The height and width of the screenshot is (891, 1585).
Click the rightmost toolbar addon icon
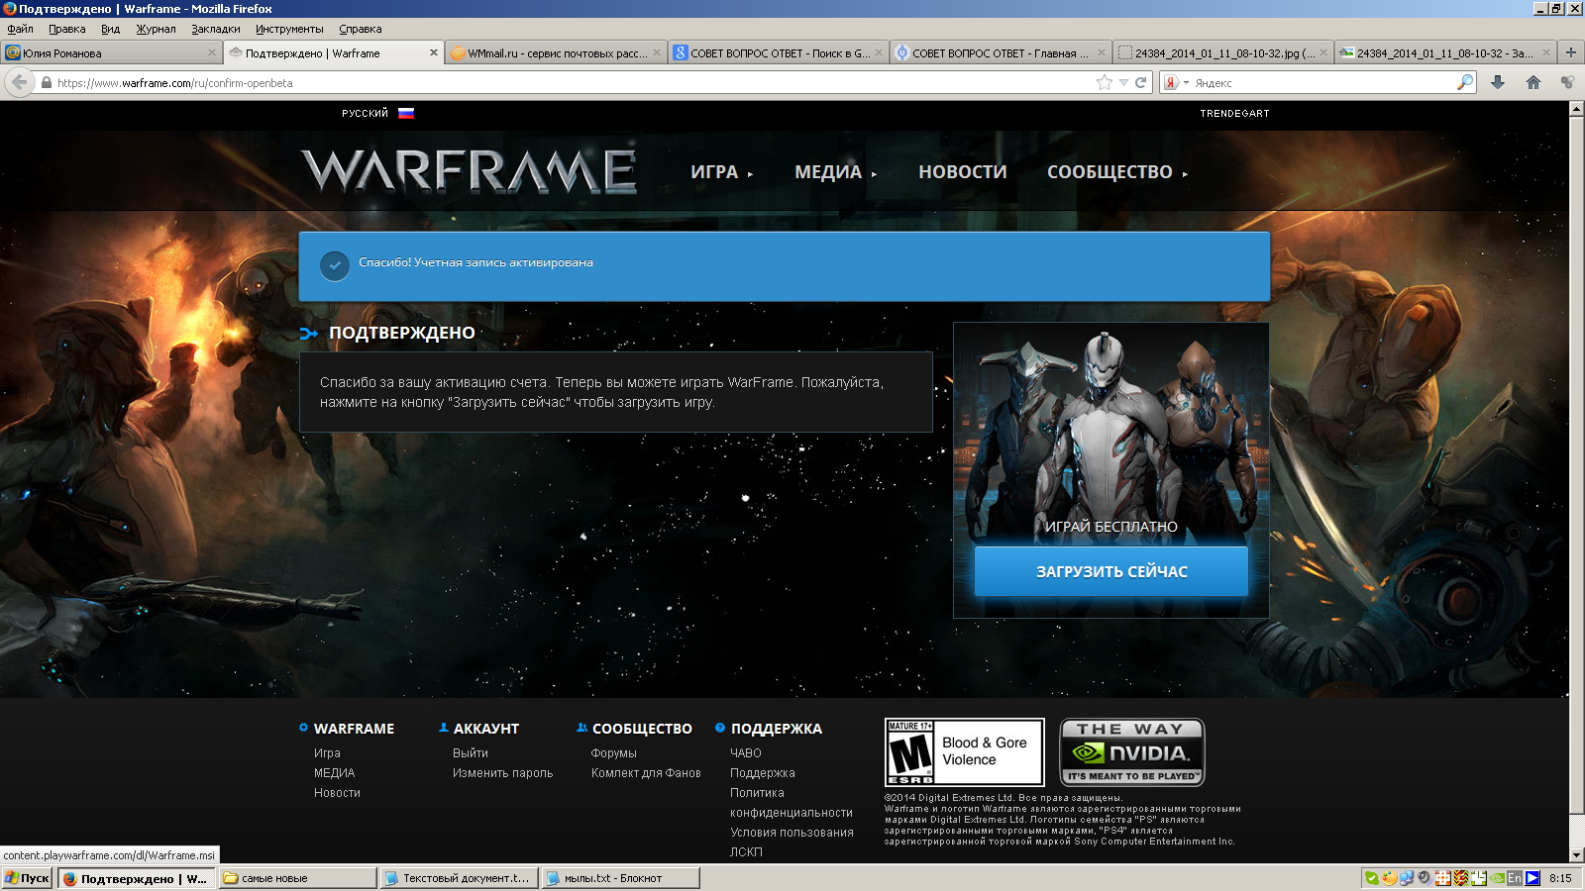1567,82
